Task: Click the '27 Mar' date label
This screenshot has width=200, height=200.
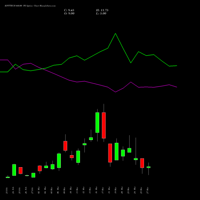Action: [148, 190]
